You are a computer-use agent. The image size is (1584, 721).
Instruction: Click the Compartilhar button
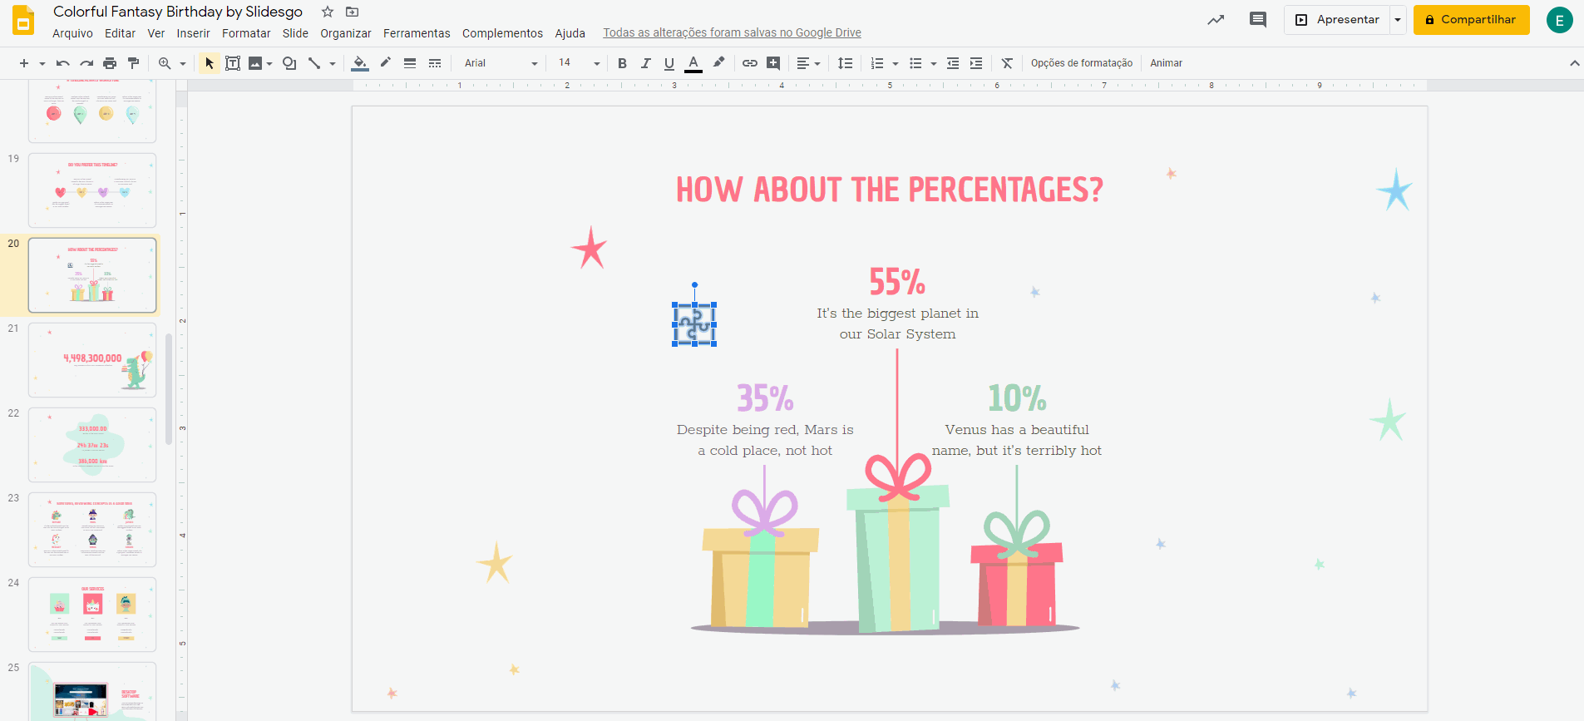(x=1472, y=20)
